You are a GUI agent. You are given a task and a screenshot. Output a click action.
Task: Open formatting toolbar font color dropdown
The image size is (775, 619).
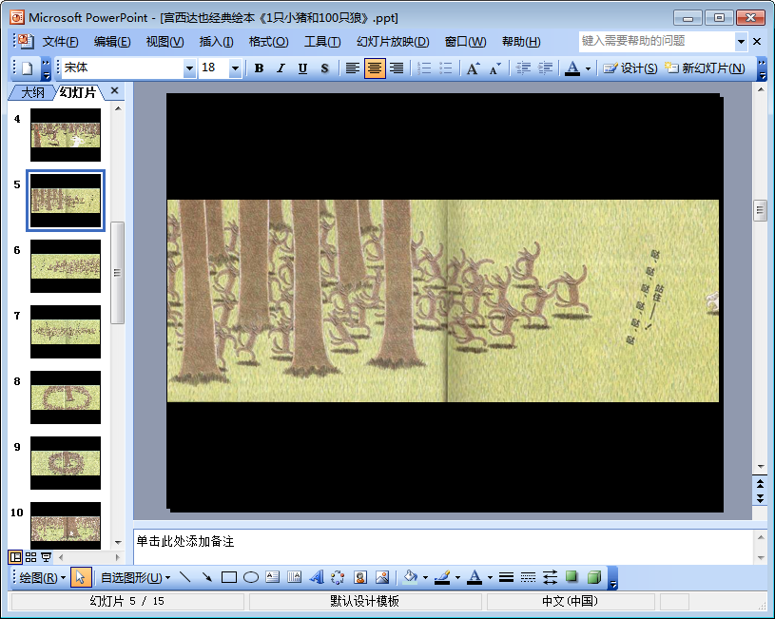point(588,68)
